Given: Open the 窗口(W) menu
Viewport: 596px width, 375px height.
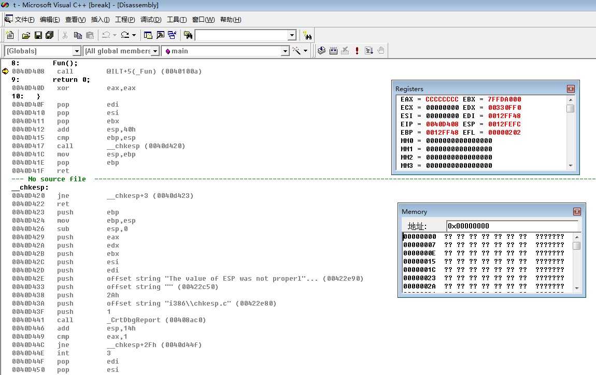Looking at the screenshot, I should coord(203,20).
